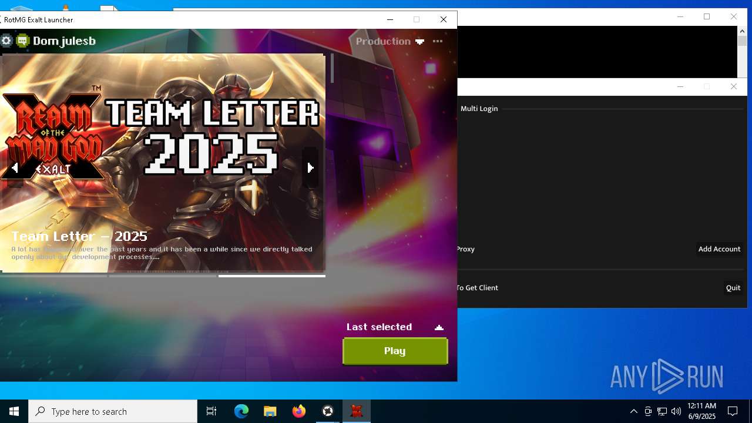Close the black console window
Viewport: 752px width, 423px height.
(x=733, y=16)
